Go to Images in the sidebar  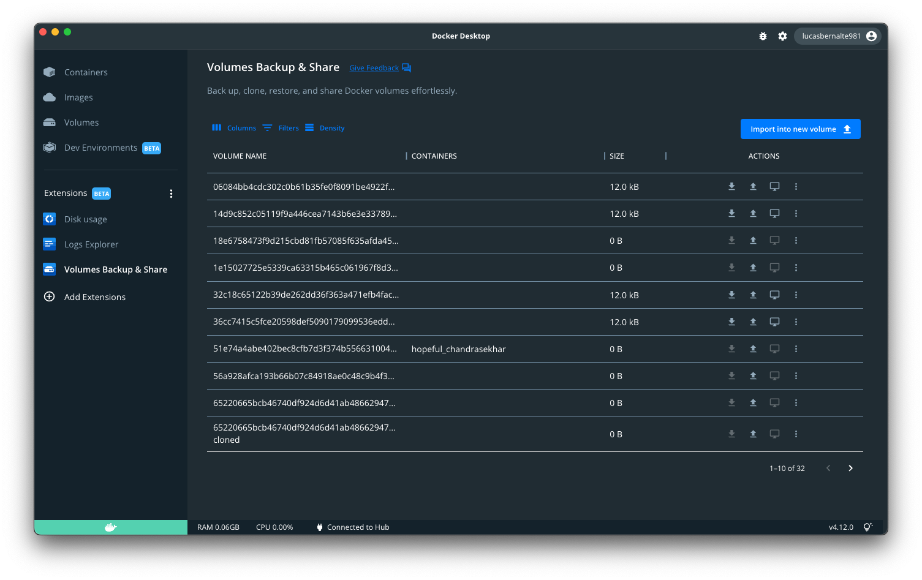(x=78, y=97)
